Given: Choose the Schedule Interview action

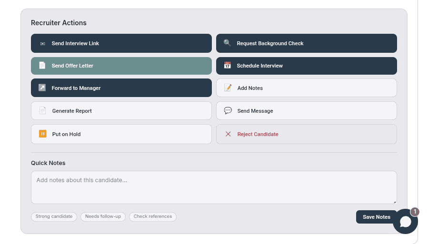Looking at the screenshot, I should [x=307, y=66].
